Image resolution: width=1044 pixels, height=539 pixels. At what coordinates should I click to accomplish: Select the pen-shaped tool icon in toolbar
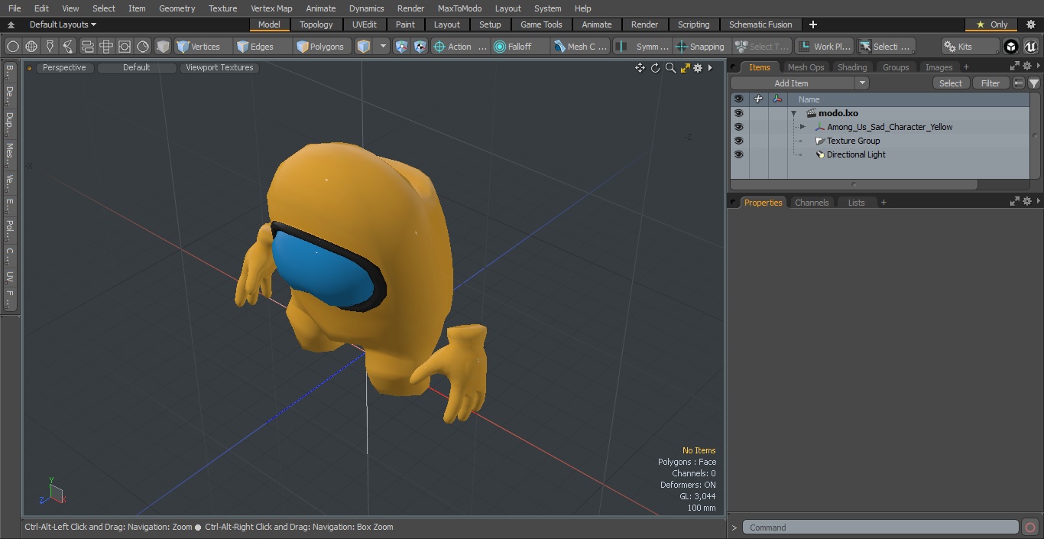(x=50, y=47)
